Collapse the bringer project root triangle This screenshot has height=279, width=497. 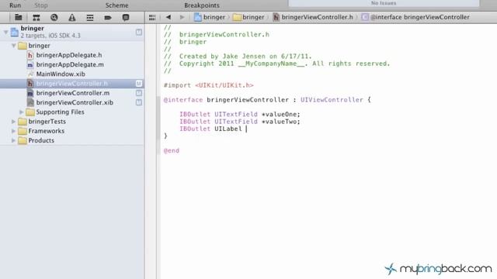coord(5,32)
